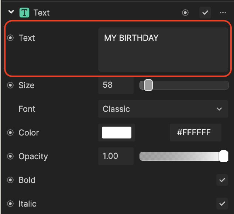This screenshot has width=234, height=214.
Task: Toggle the Italic checkbox
Action: (222, 204)
